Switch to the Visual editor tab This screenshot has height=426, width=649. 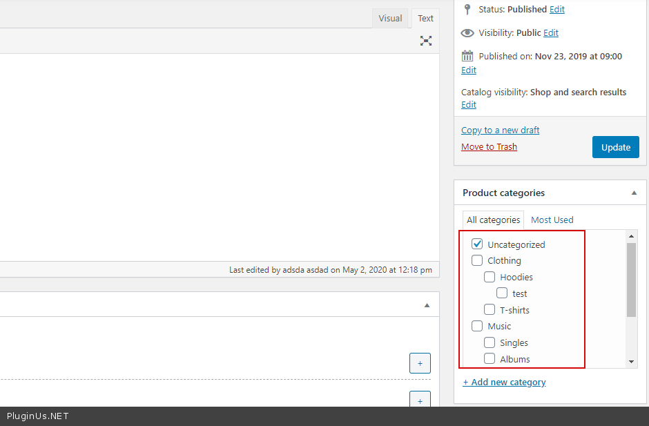[x=390, y=19]
